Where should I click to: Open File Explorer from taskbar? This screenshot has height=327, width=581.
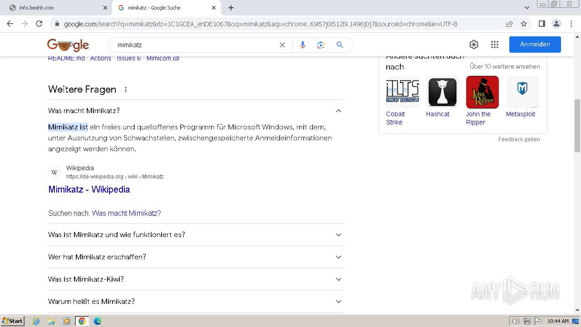(x=51, y=321)
